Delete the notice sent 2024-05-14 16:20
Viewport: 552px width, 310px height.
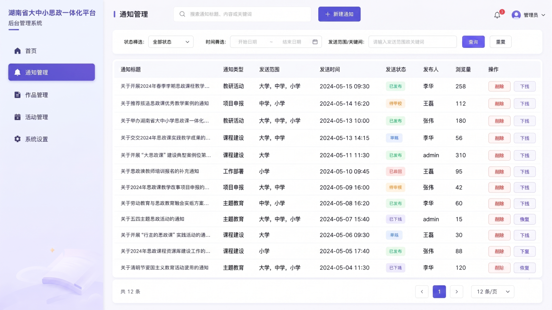click(x=499, y=103)
